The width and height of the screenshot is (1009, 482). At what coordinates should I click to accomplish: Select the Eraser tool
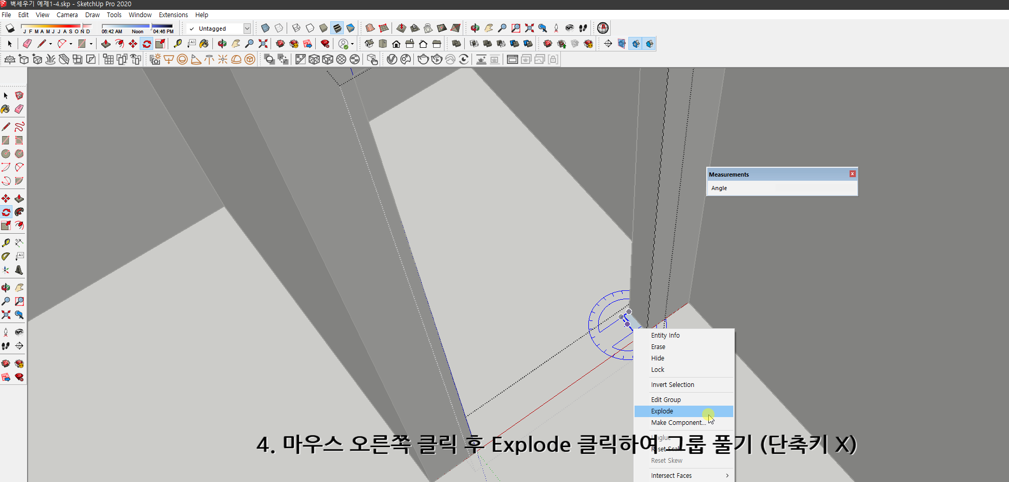click(19, 109)
